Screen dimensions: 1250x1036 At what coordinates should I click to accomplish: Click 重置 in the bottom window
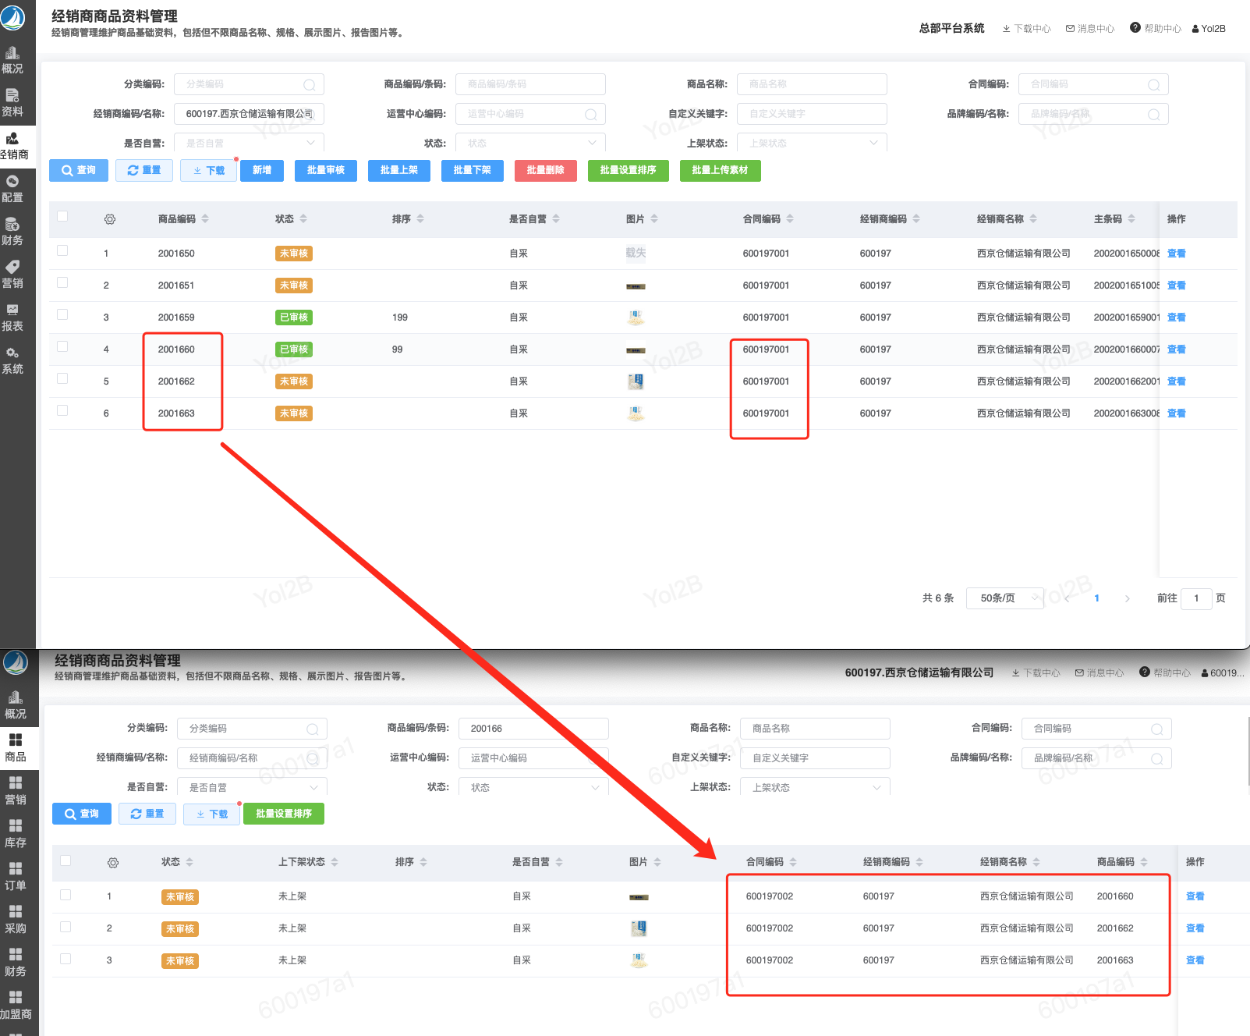click(x=147, y=814)
